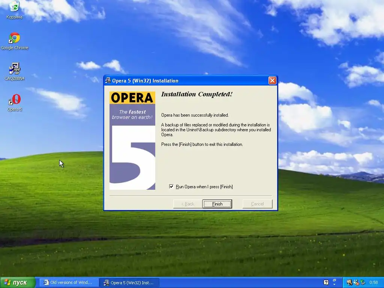Click the safely remove hardware tray icon

[x=363, y=283]
